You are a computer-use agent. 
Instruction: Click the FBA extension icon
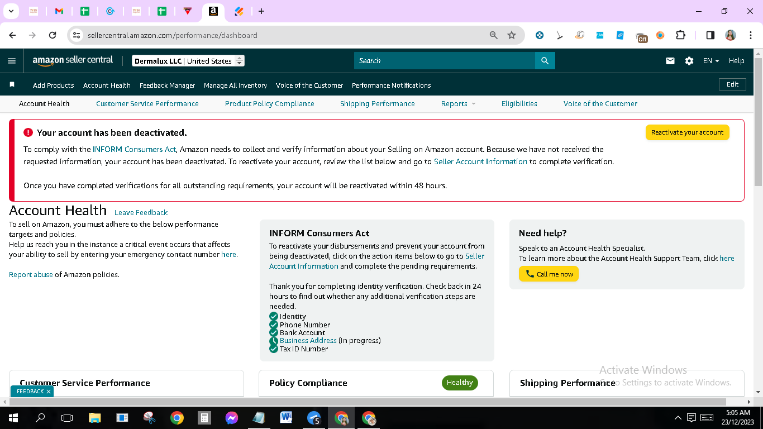tap(600, 35)
